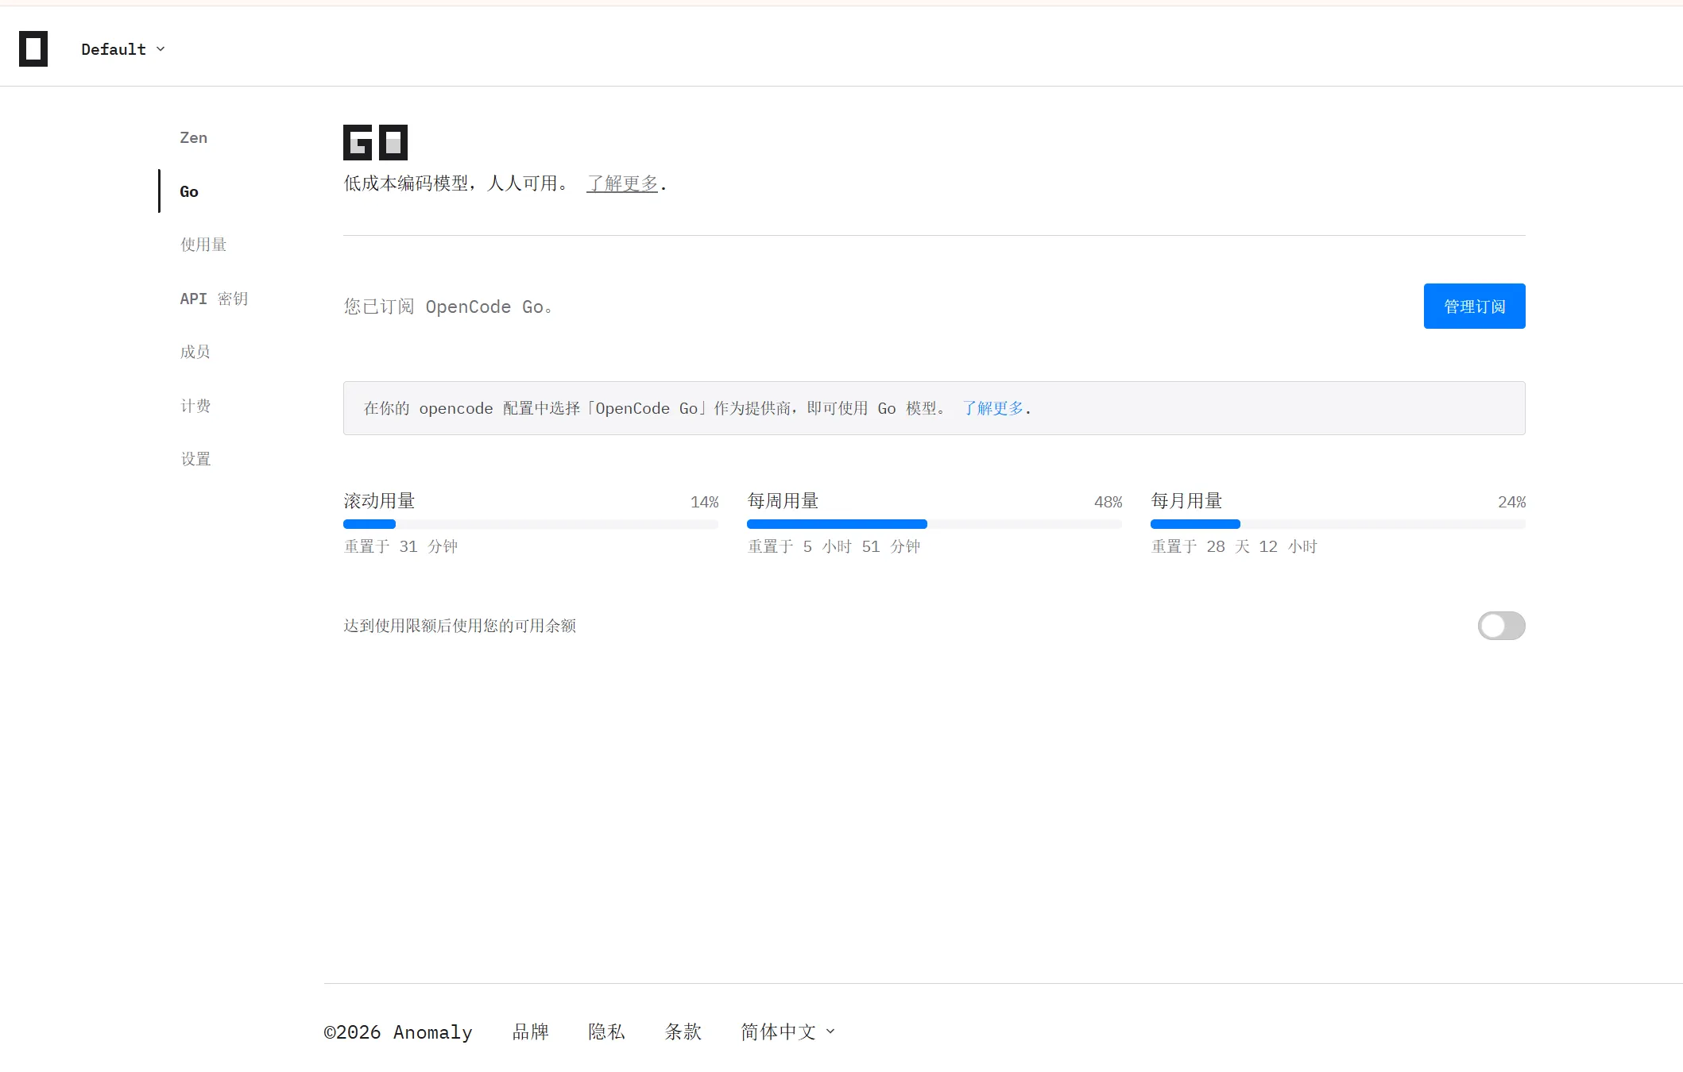Click the 每周用量 progress bar
The image size is (1683, 1072).
934,524
